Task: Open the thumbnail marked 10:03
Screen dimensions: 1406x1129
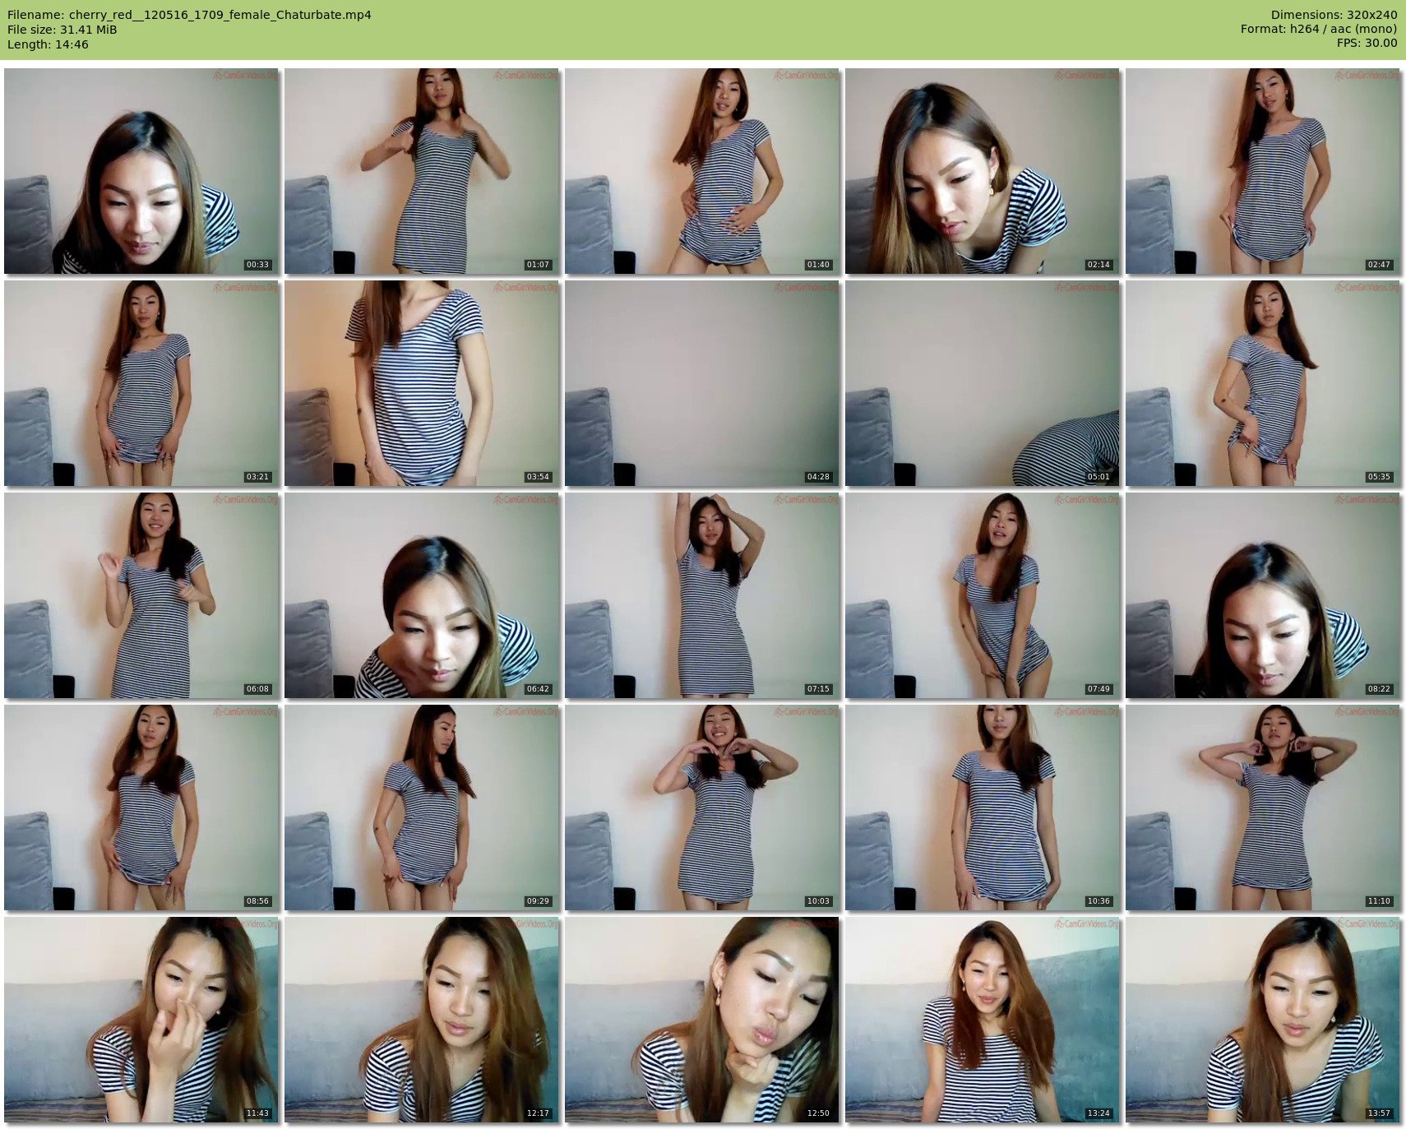Action: pos(702,807)
